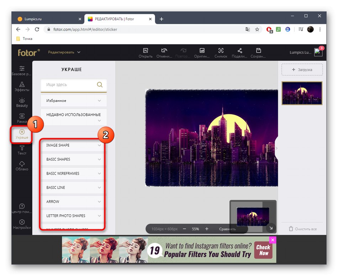Click the user profile avatar icon
The width and height of the screenshot is (338, 276).
tap(318, 52)
